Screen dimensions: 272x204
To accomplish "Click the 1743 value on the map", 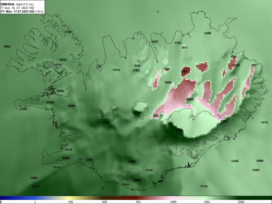I will (149, 170).
